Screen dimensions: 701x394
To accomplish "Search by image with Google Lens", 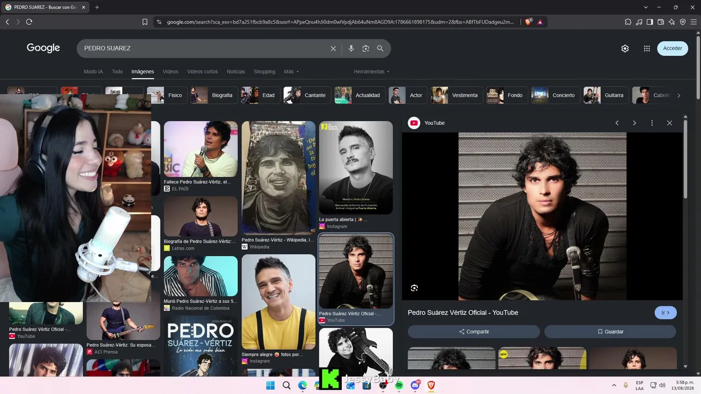I will [366, 48].
